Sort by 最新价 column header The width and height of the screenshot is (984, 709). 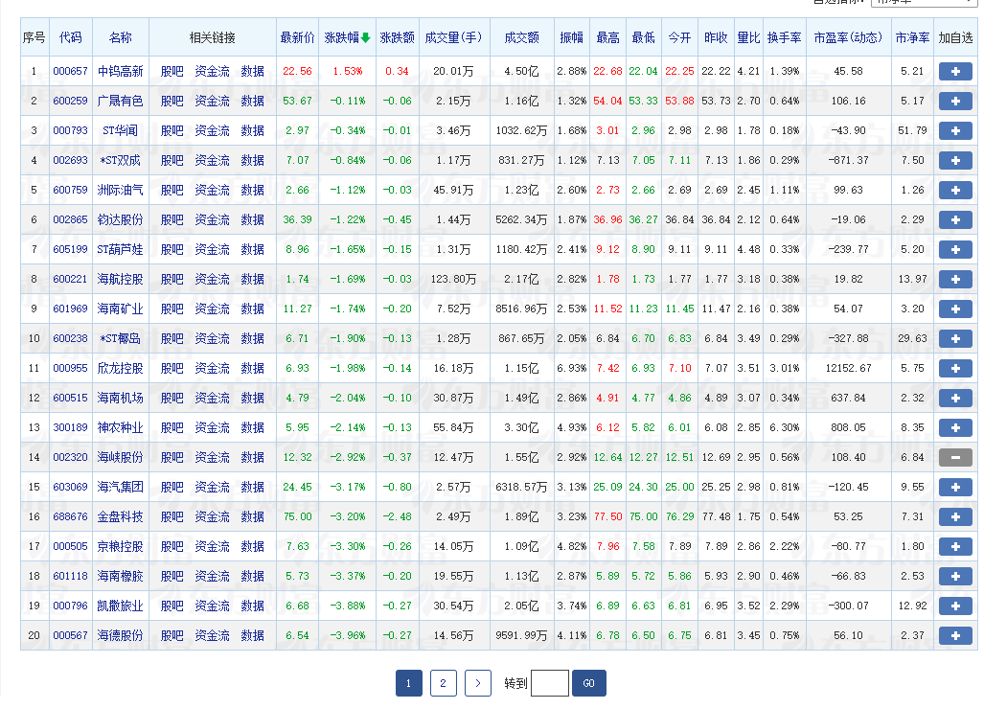tap(297, 37)
